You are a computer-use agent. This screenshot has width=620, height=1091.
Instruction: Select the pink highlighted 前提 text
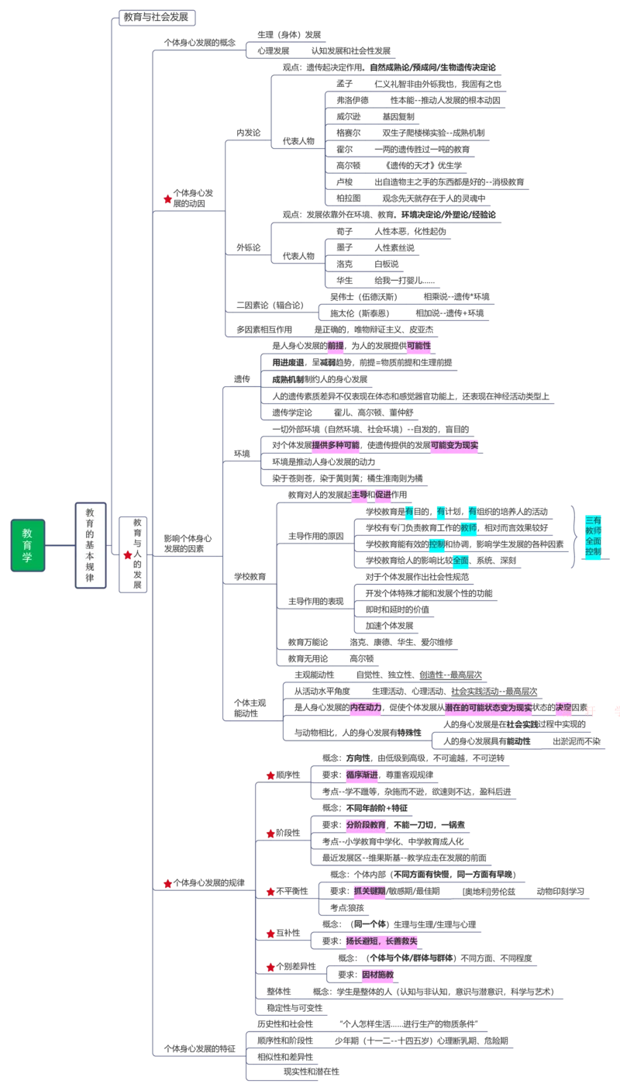[x=335, y=346]
